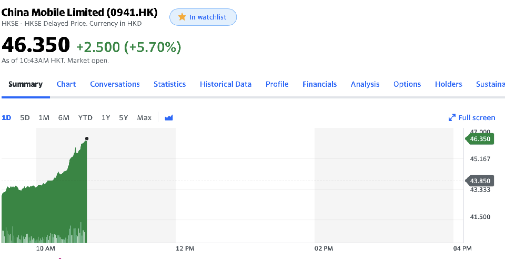The width and height of the screenshot is (505, 259).
Task: Click the Full screen expand icon
Action: (452, 118)
